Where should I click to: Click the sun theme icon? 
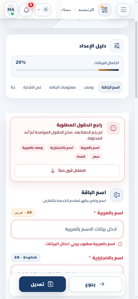coord(46,10)
